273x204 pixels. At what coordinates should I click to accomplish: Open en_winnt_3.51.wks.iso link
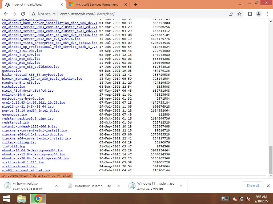coord(22,51)
